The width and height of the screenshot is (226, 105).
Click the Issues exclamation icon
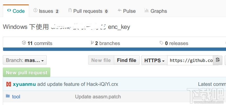[35, 10]
